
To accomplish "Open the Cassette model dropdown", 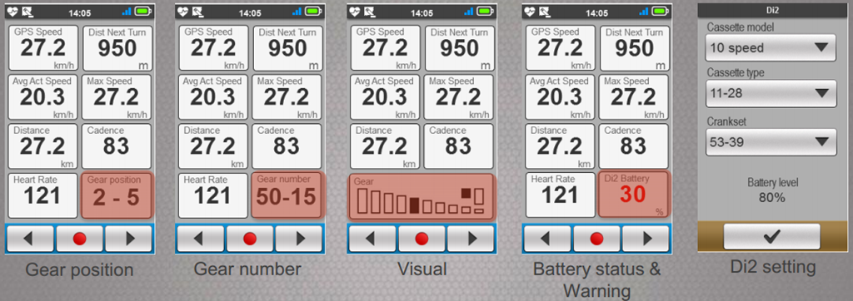I will tap(771, 48).
